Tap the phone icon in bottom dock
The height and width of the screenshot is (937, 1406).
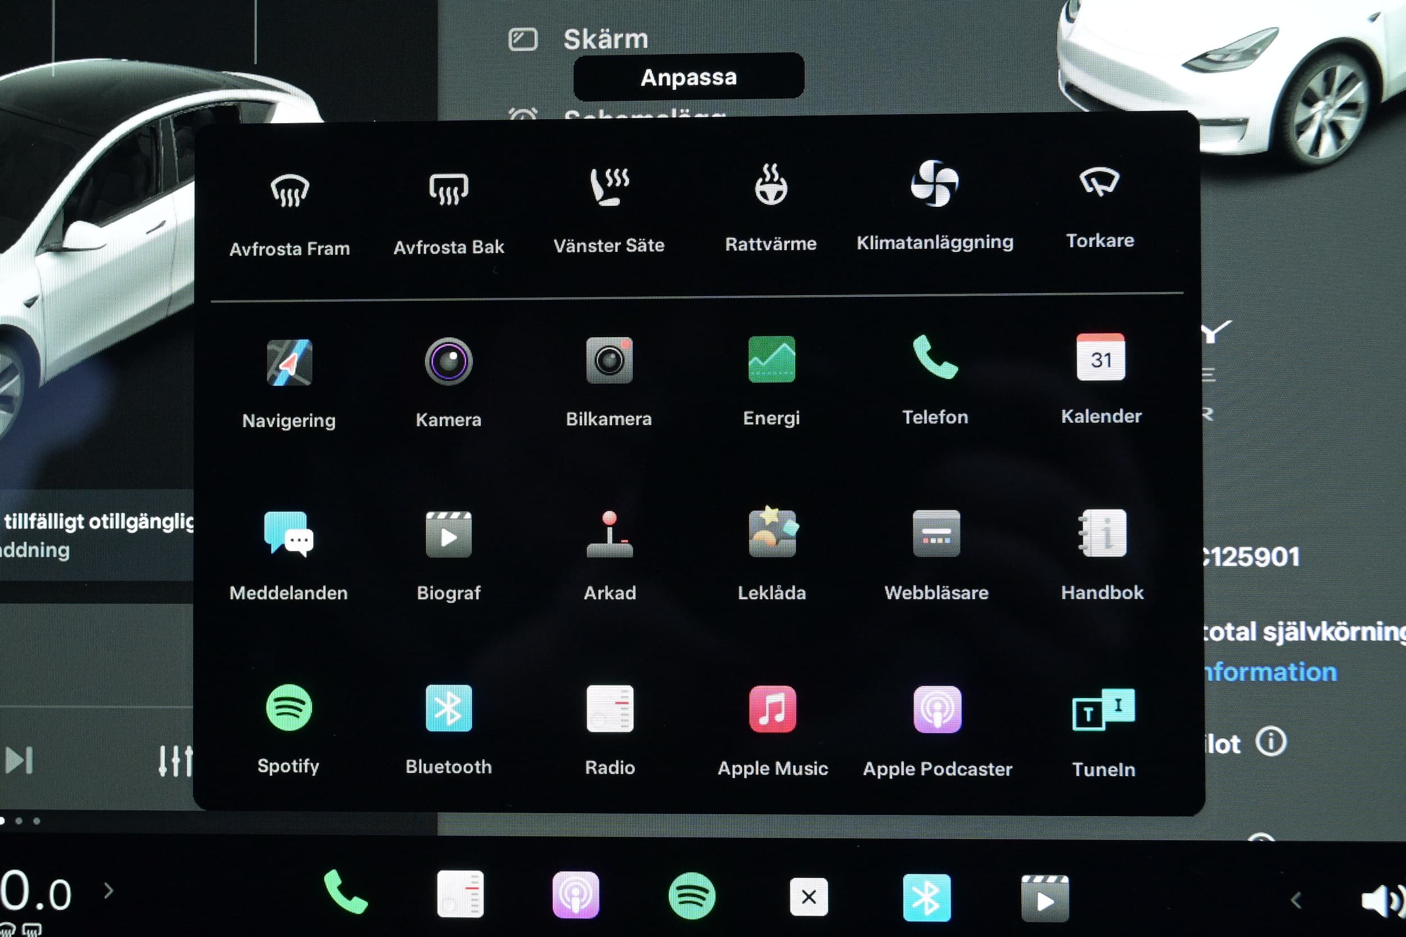pyautogui.click(x=345, y=891)
